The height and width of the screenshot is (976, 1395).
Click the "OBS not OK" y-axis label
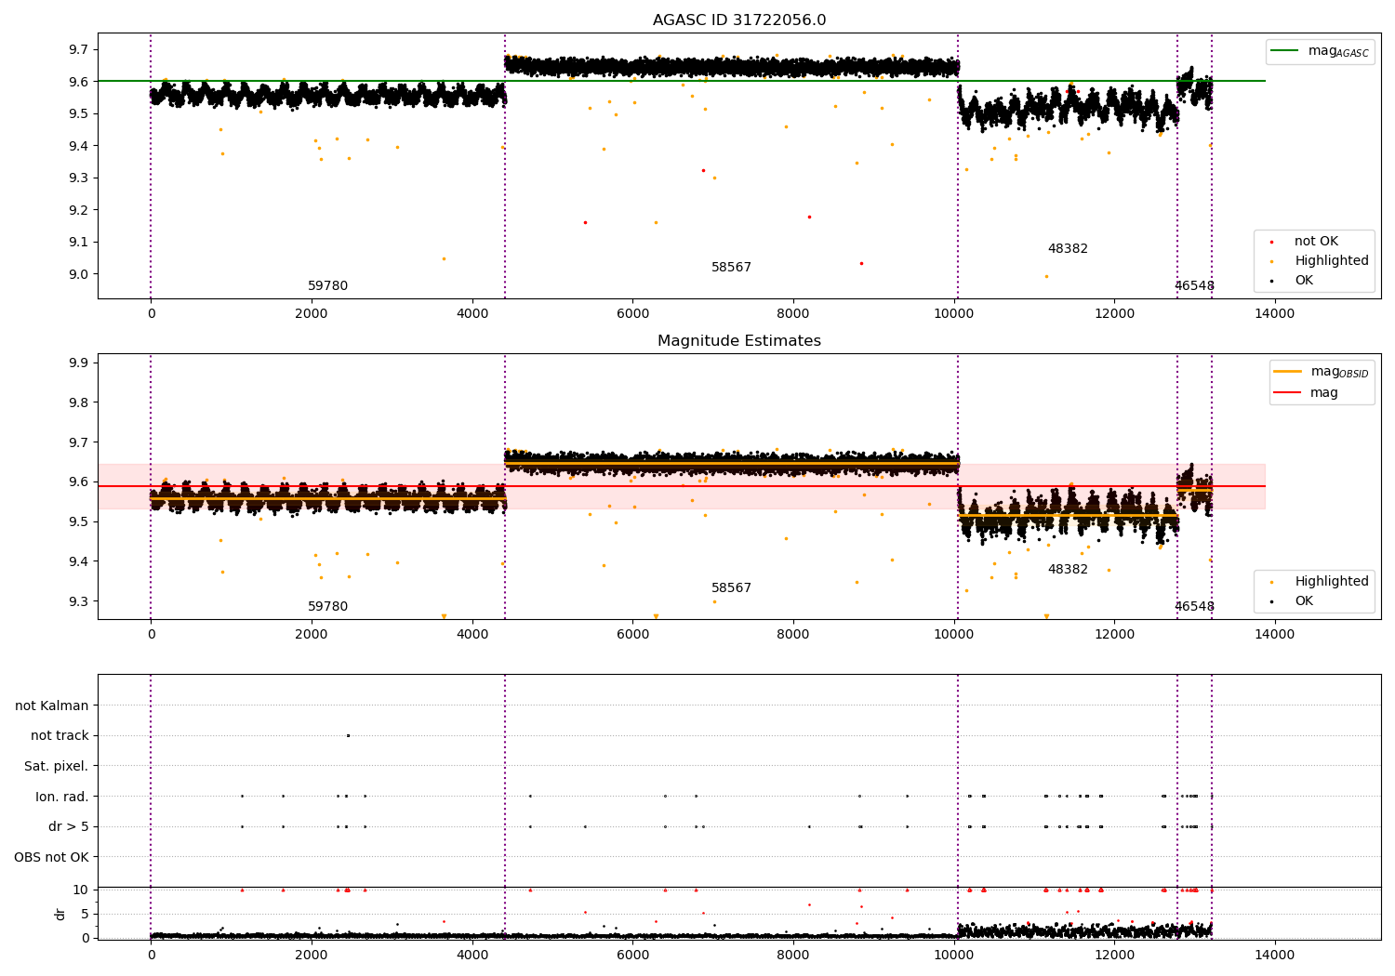(52, 858)
